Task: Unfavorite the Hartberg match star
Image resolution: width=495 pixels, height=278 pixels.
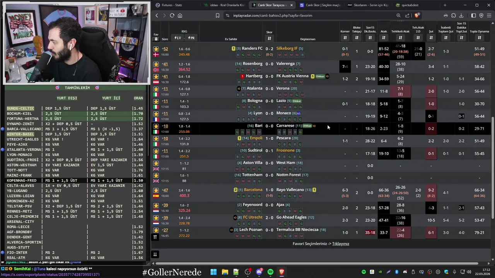Action: [x=156, y=76]
